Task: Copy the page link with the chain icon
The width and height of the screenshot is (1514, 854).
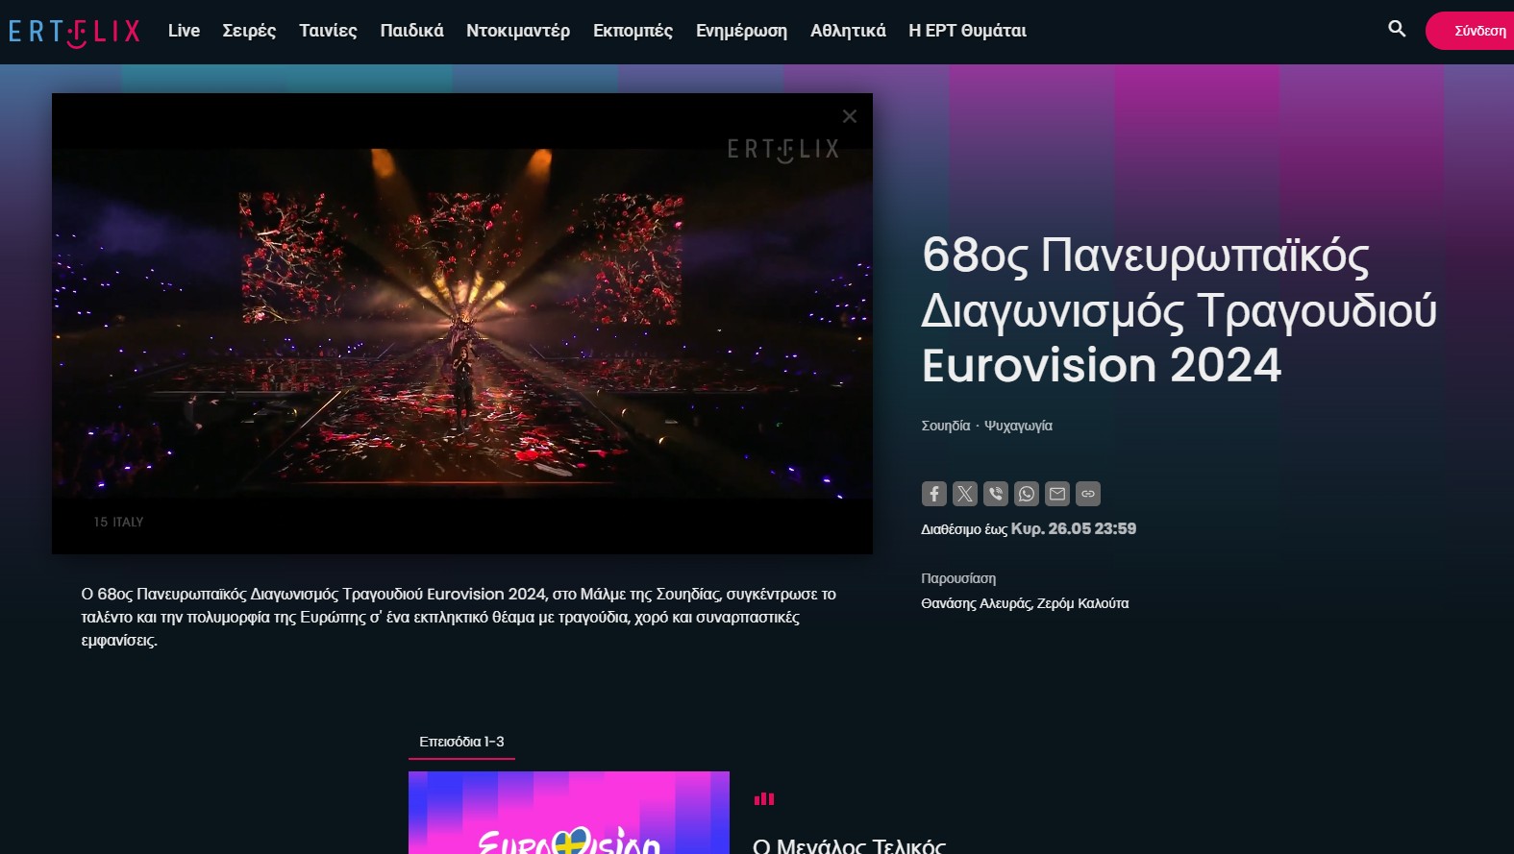Action: [1087, 494]
